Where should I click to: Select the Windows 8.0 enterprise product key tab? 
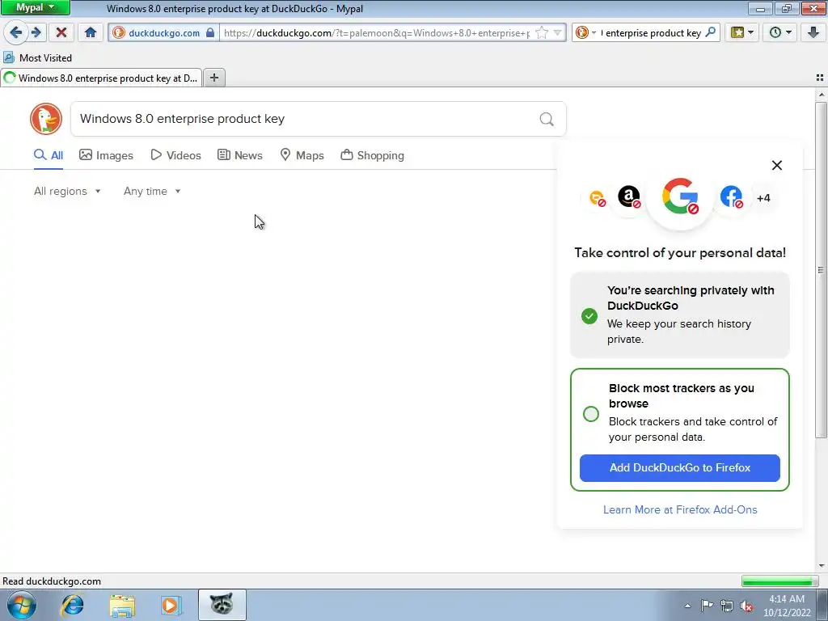pos(101,78)
